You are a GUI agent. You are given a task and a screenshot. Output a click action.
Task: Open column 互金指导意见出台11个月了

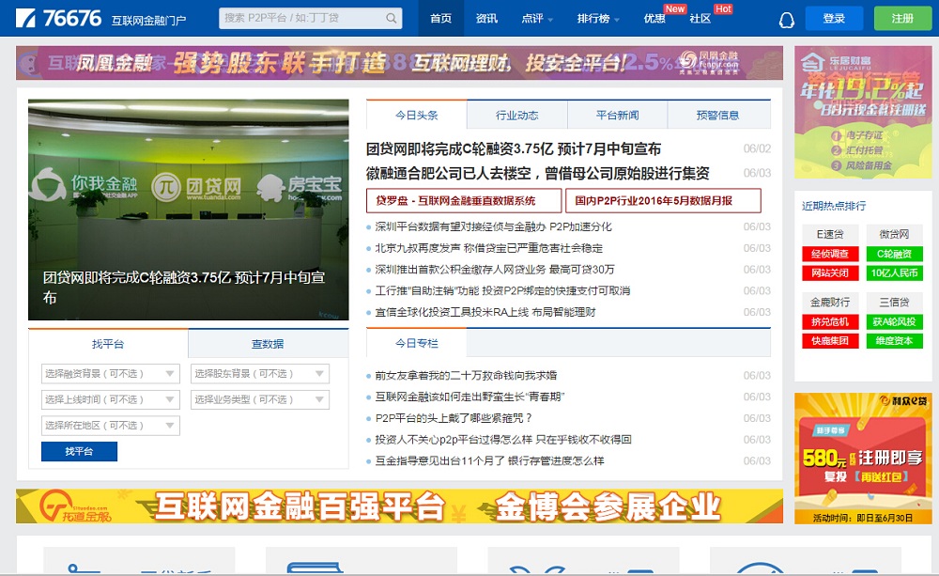[489, 461]
